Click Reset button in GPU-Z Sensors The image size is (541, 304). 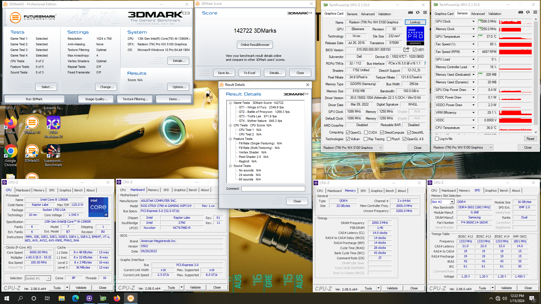pyautogui.click(x=530, y=139)
